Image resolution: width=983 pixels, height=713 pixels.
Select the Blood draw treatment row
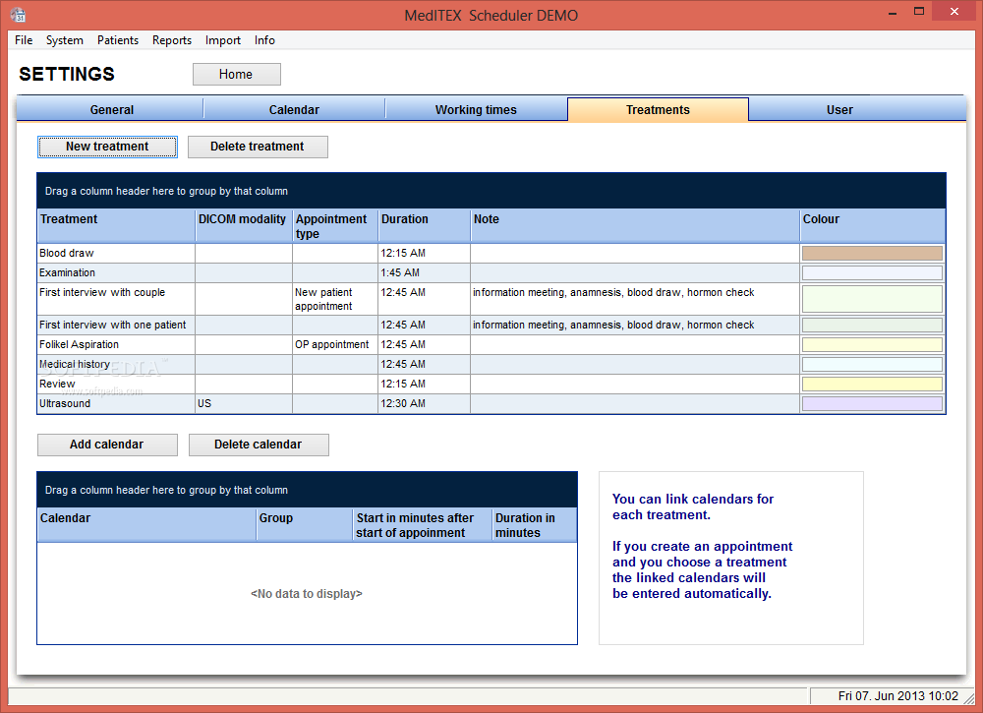click(x=491, y=253)
